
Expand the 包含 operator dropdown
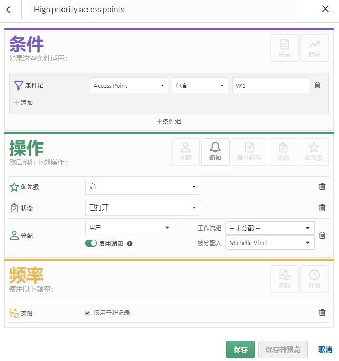[x=199, y=86]
